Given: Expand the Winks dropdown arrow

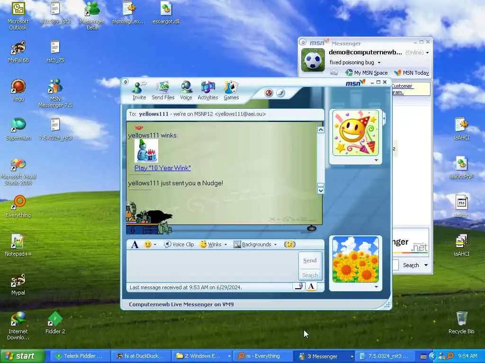Looking at the screenshot, I should coord(225,244).
